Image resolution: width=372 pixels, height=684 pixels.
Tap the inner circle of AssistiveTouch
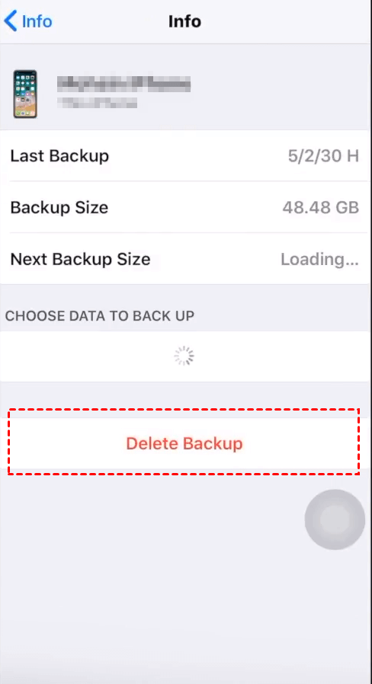[335, 519]
